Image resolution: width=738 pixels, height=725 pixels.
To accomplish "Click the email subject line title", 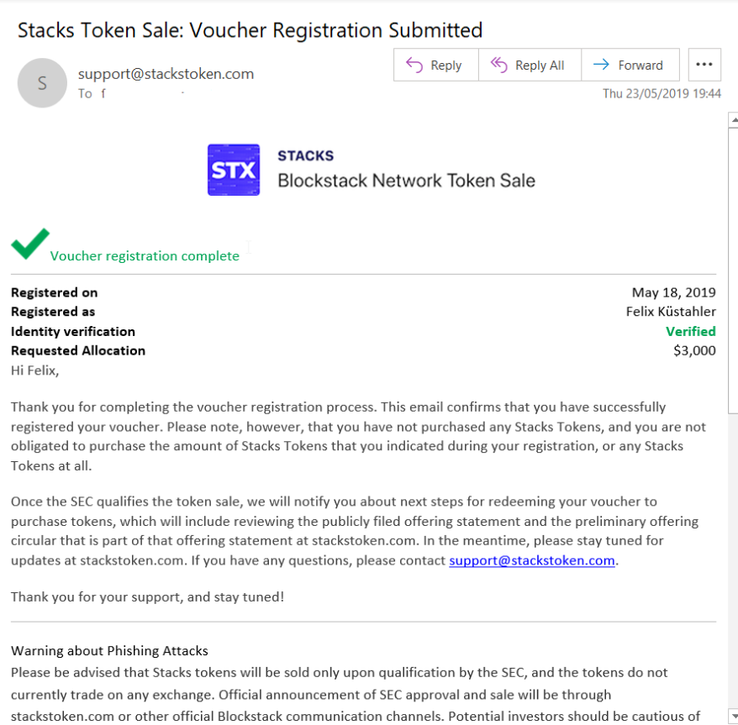I will tap(250, 31).
